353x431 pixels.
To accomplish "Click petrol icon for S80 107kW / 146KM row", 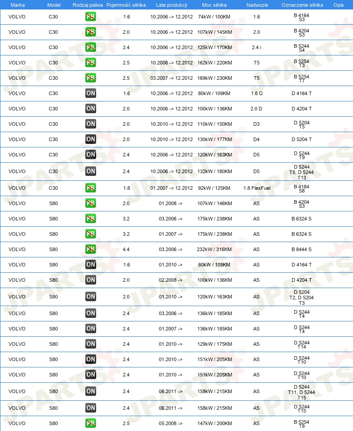I will [x=91, y=203].
